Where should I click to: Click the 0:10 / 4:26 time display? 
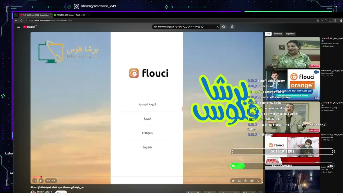pos(51,181)
